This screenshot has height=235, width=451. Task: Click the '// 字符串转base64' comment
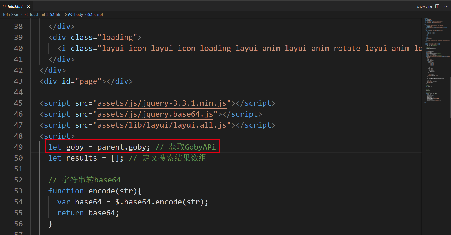[85, 180]
